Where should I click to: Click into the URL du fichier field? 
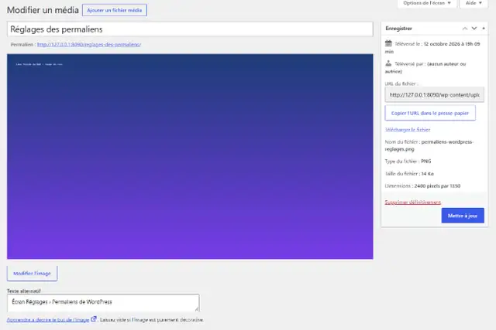(x=434, y=94)
